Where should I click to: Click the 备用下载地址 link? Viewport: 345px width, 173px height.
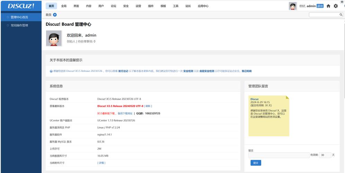click(x=125, y=113)
